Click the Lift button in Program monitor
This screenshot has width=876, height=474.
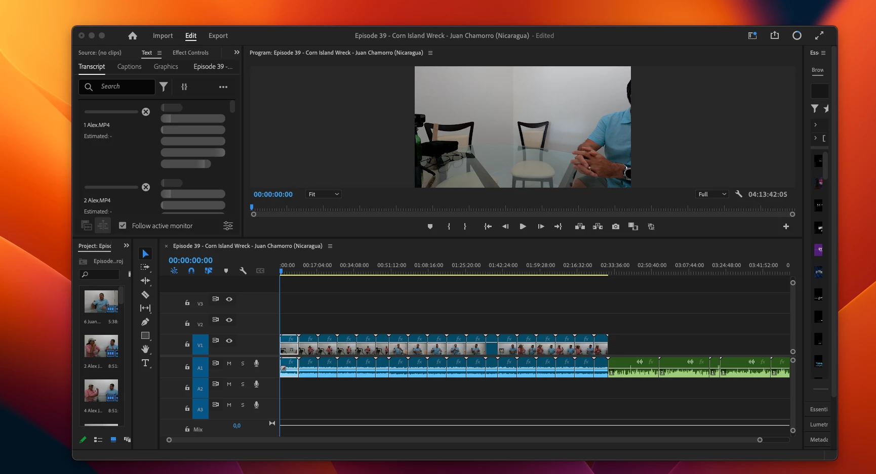point(580,227)
